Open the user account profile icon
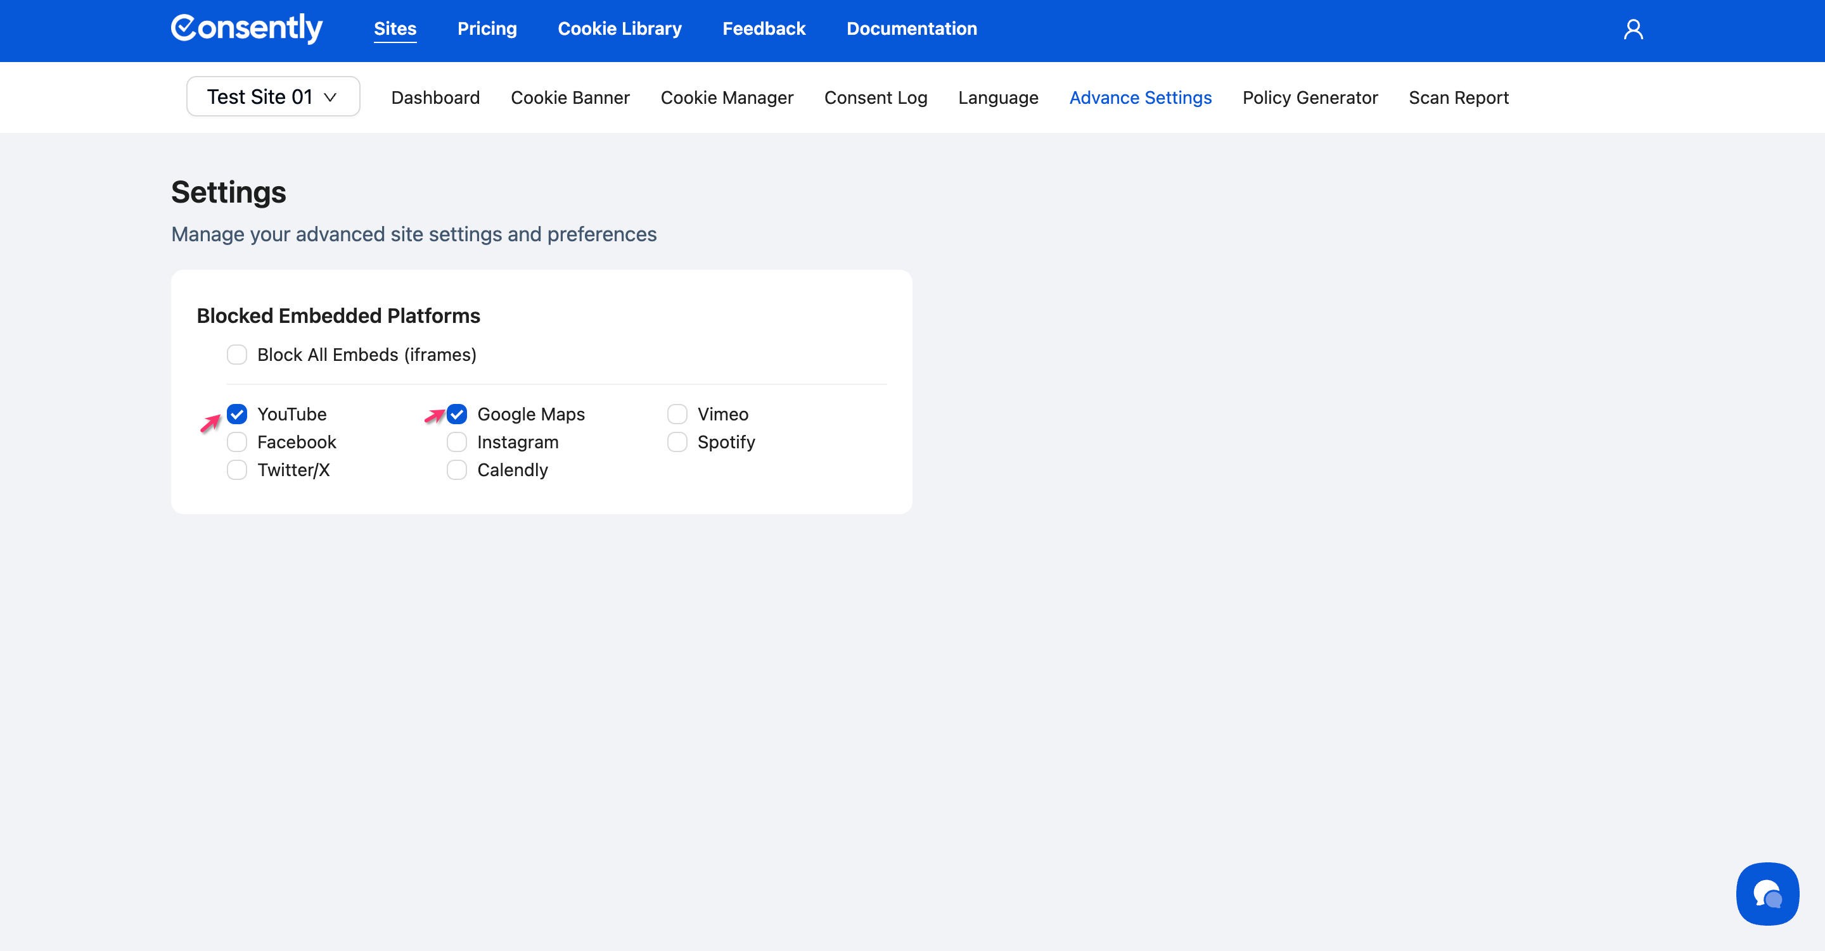 [1633, 29]
